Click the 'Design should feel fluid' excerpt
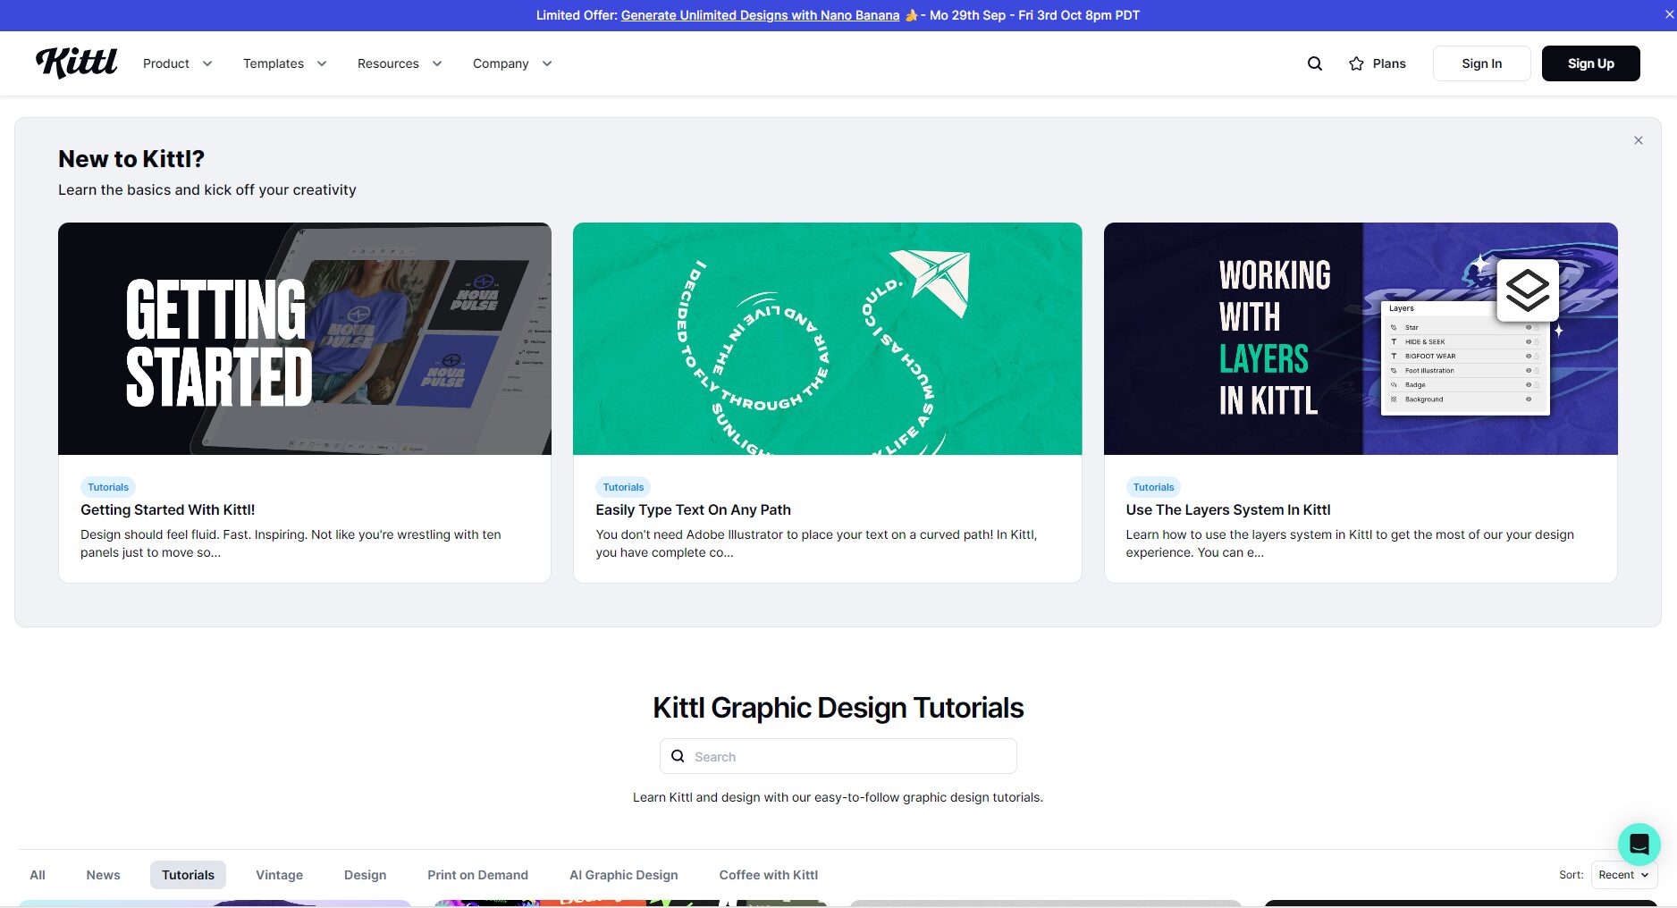The height and width of the screenshot is (908, 1677). coord(291,543)
